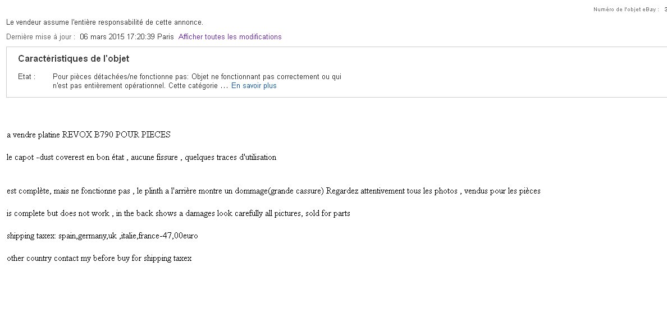Click the English is complete but does not work line

(x=178, y=214)
